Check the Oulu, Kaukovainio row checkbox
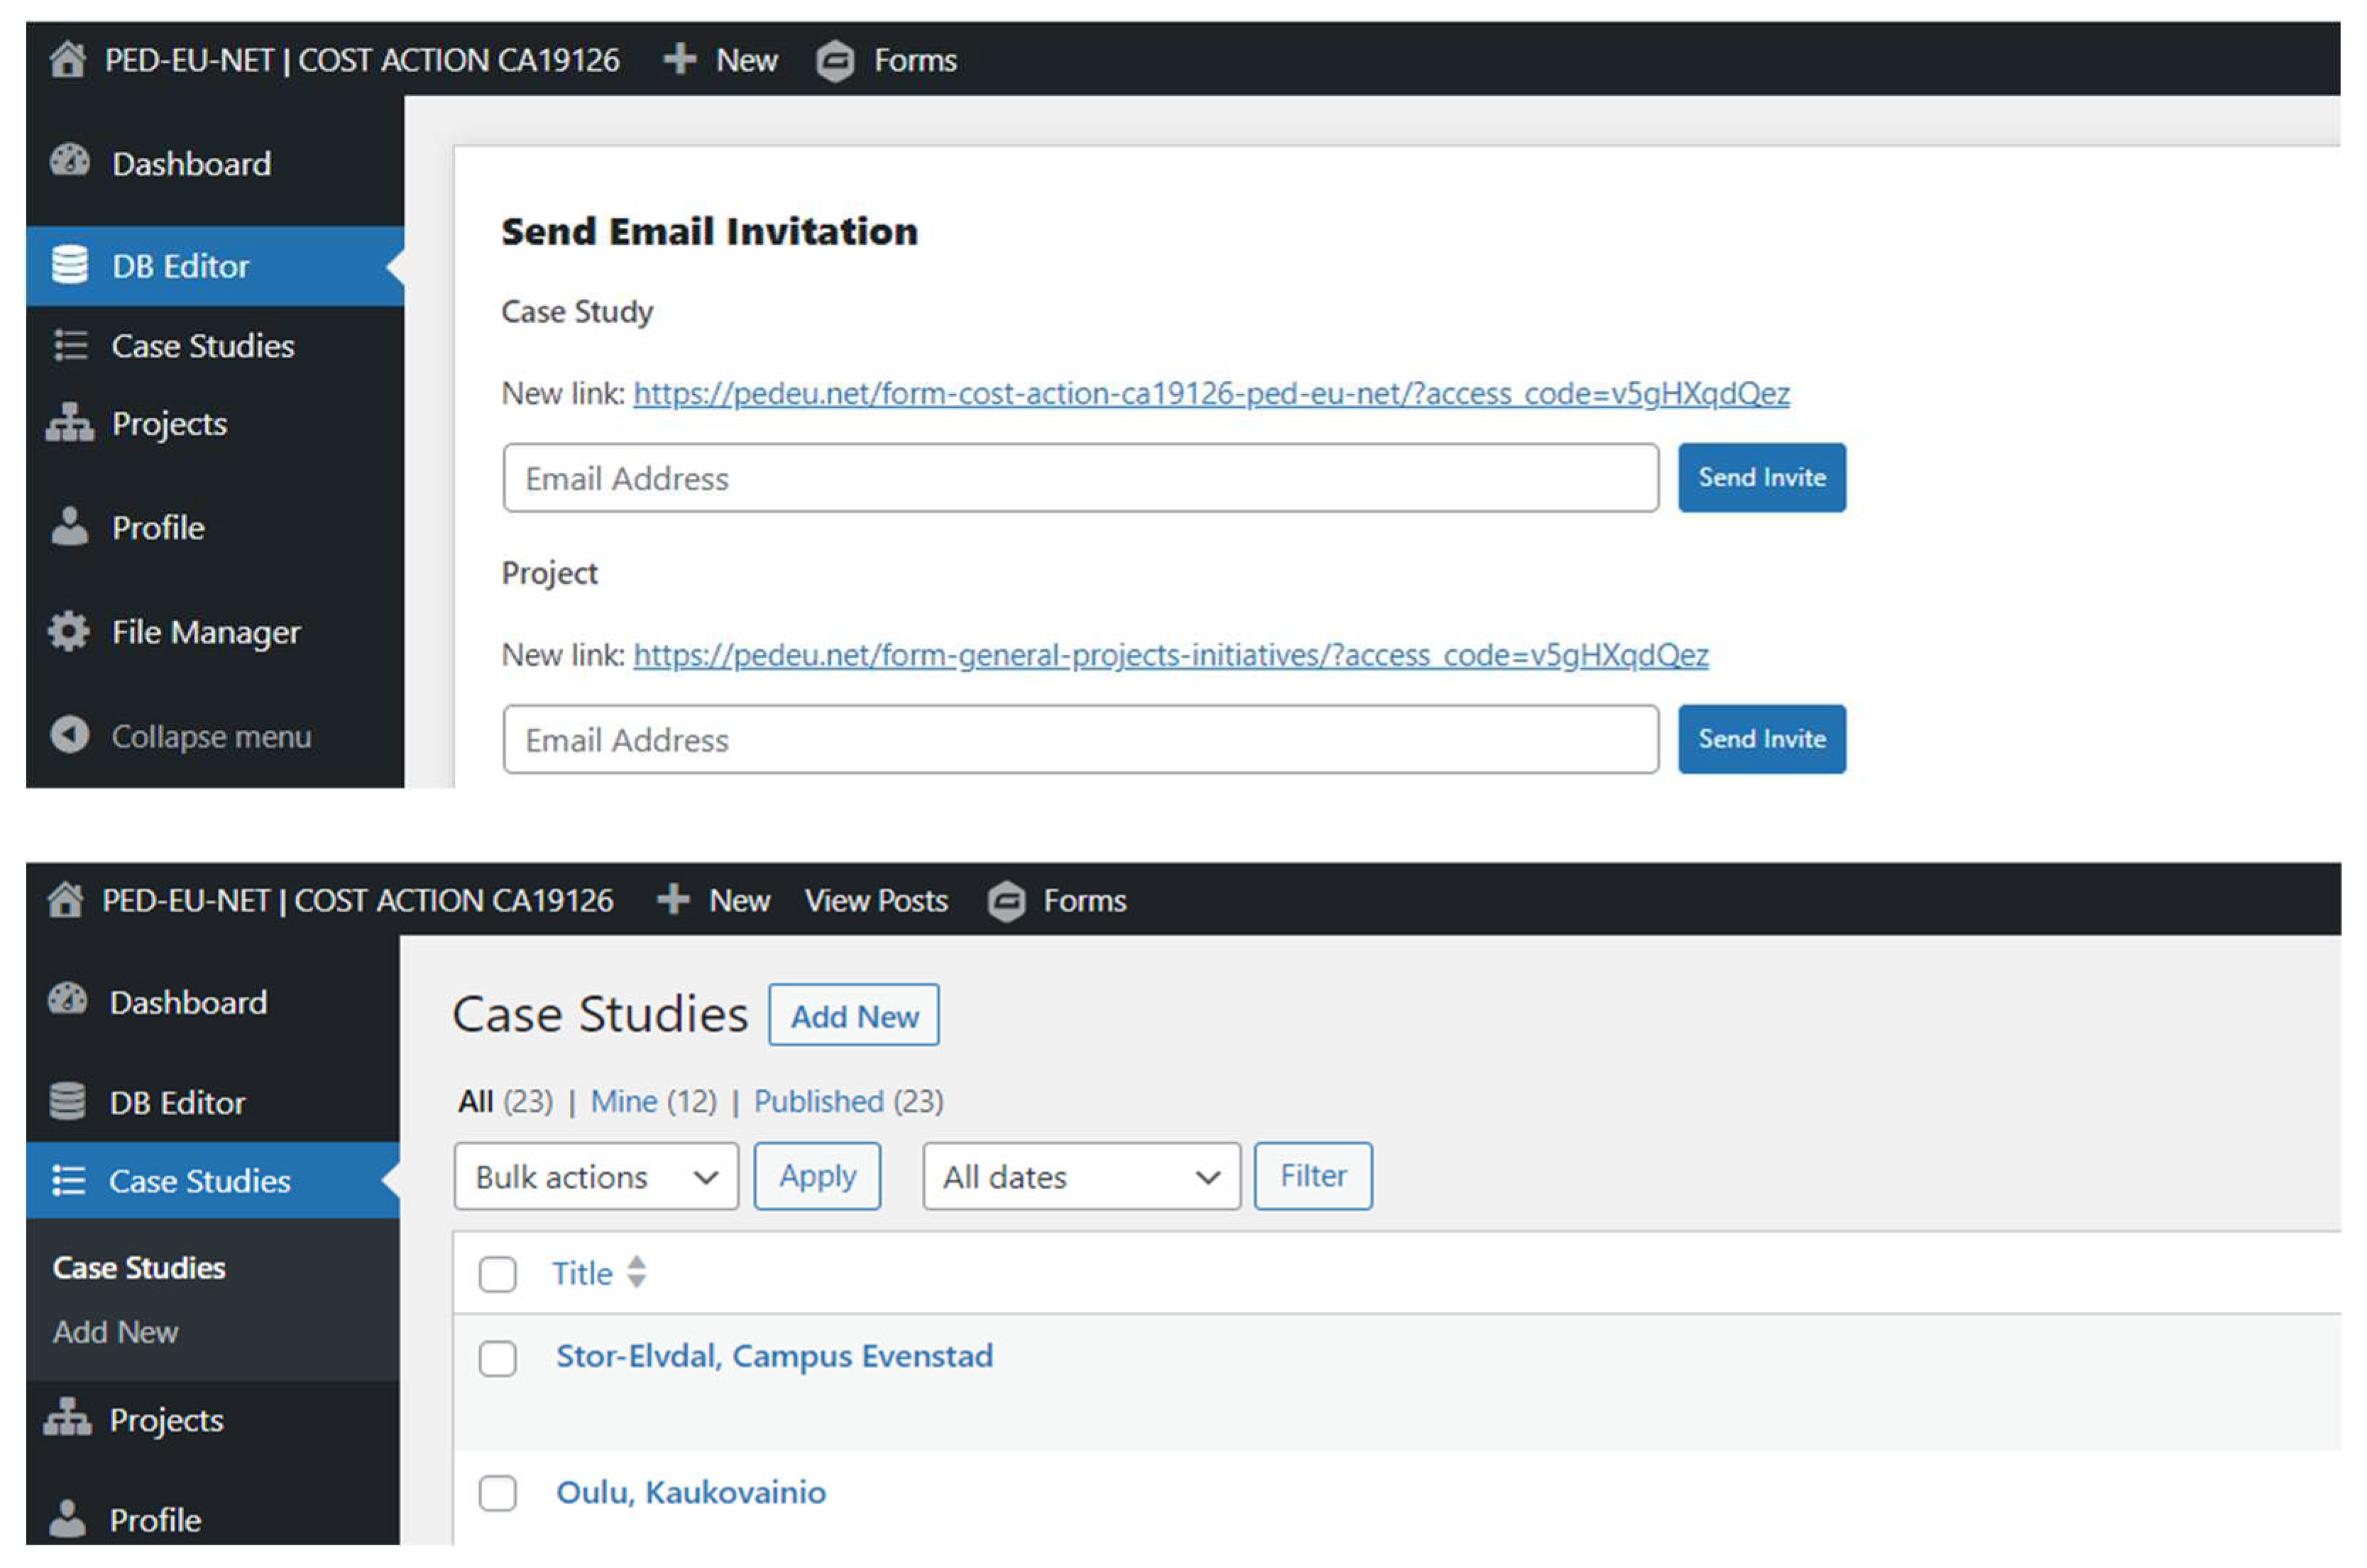The height and width of the screenshot is (1568, 2367). [498, 1493]
